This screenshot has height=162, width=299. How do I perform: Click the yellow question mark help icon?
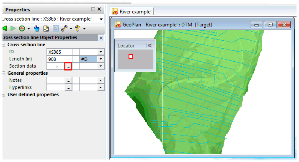(x=77, y=29)
